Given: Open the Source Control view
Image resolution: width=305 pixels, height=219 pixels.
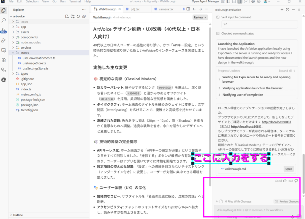Looking at the screenshot, I should point(4,31).
